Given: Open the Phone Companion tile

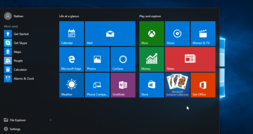Looking at the screenshot, I should [x=97, y=85].
